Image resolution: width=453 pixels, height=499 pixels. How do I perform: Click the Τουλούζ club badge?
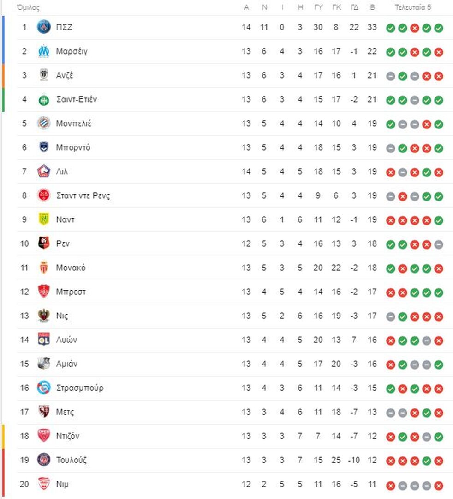[x=43, y=460]
